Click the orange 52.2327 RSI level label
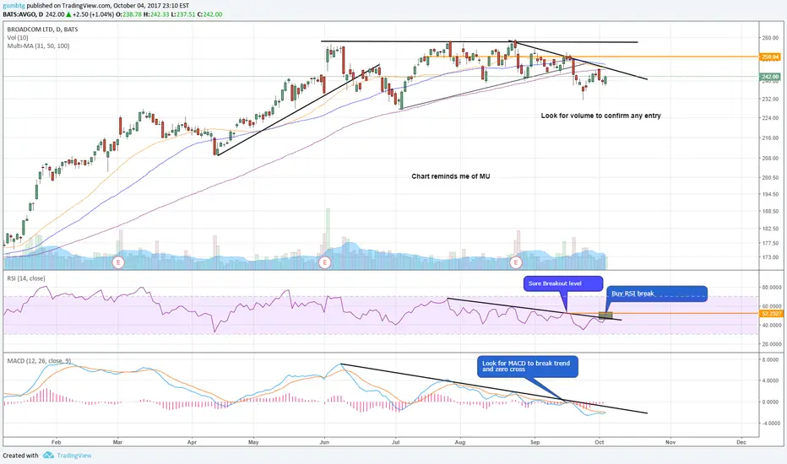Screen dimensions: 787x464 772,314
